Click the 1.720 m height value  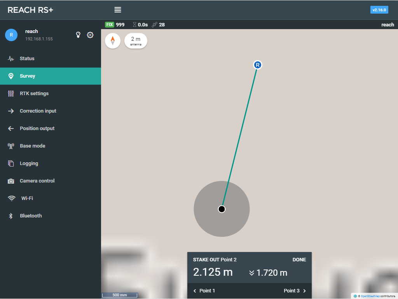pos(272,273)
